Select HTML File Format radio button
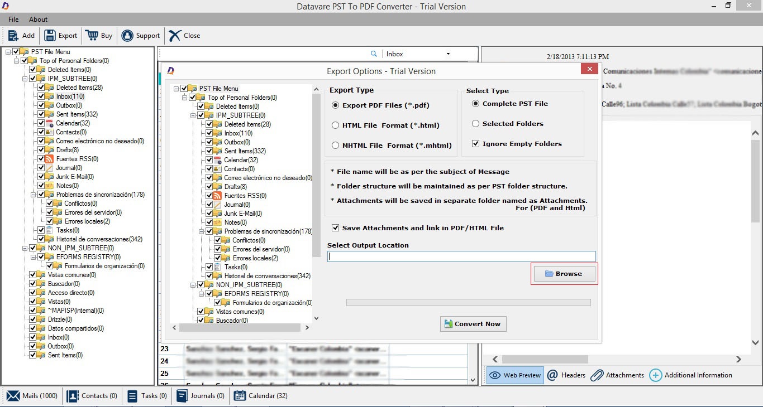The image size is (763, 407). pyautogui.click(x=336, y=125)
